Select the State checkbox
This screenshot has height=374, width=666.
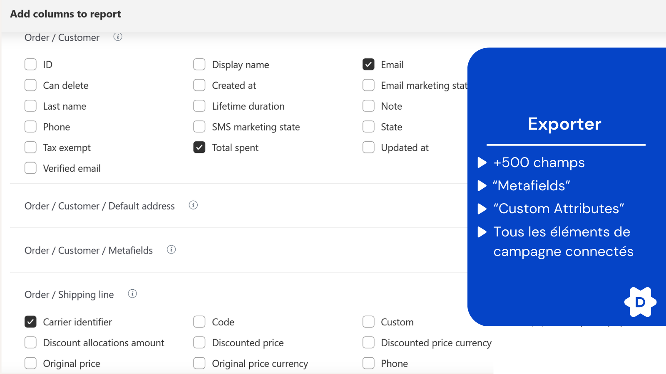coord(368,127)
